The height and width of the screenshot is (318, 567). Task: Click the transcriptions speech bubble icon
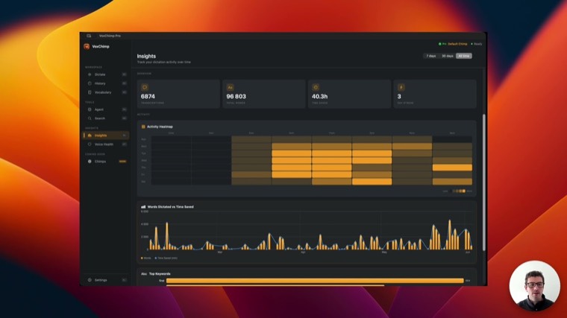[x=145, y=87]
